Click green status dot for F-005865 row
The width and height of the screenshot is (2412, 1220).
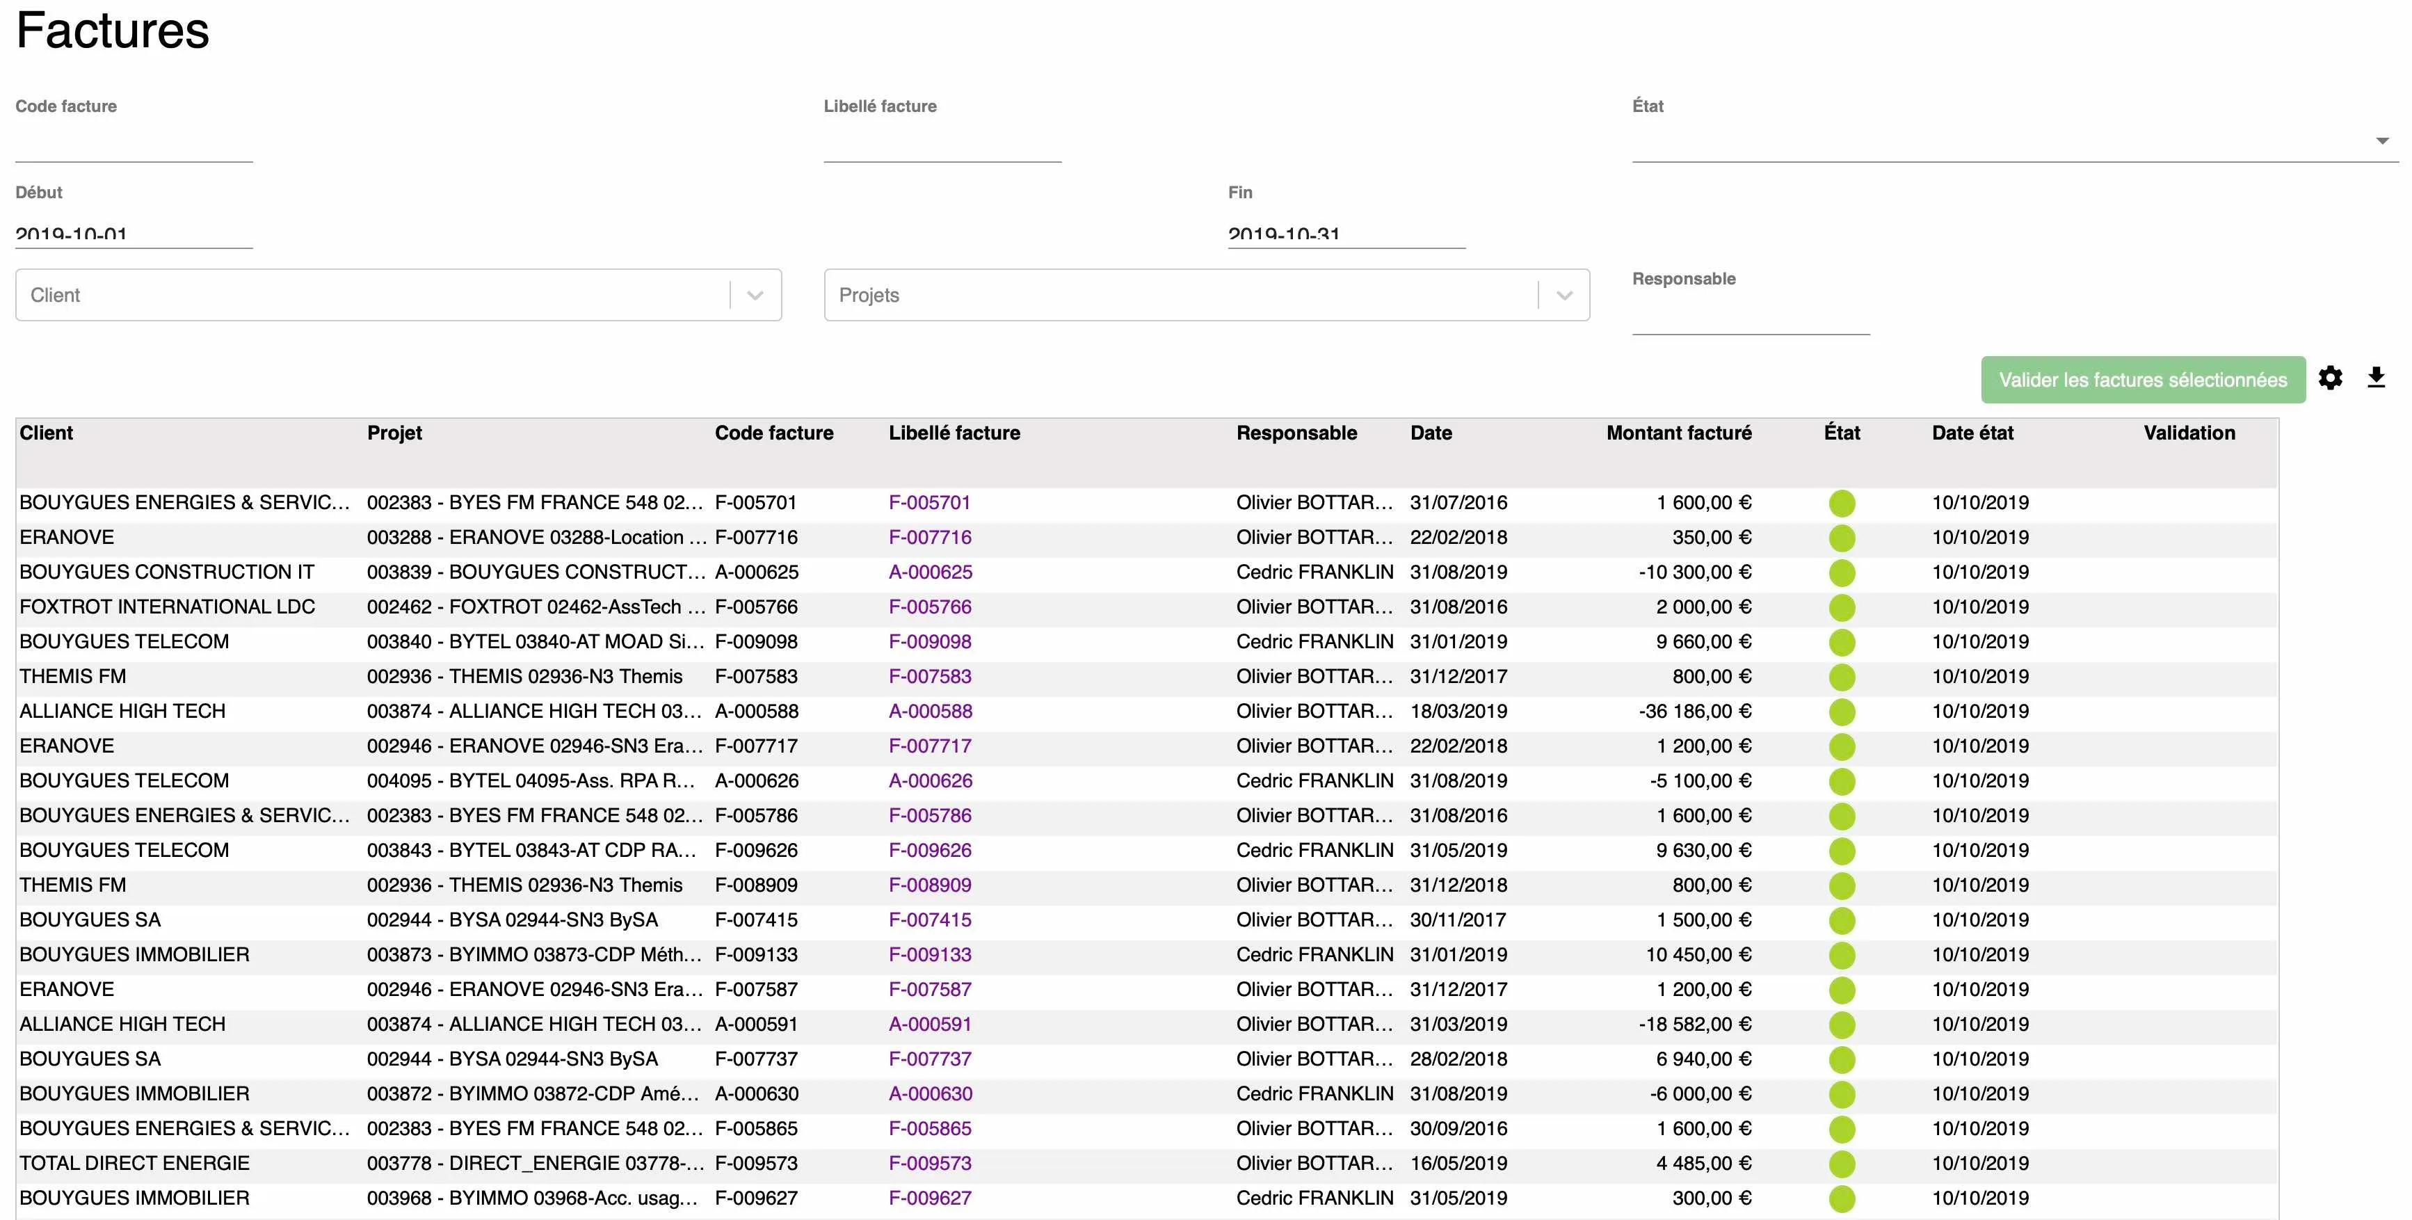(1842, 1129)
